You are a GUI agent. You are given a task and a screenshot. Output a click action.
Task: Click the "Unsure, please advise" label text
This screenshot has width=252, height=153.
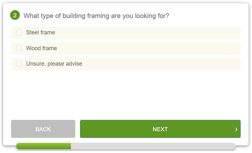[x=54, y=64]
